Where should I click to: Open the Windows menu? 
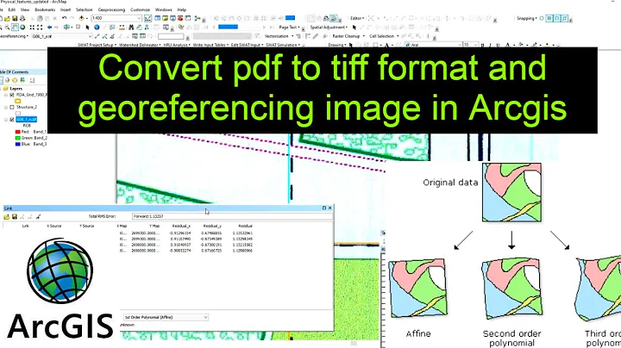(163, 9)
